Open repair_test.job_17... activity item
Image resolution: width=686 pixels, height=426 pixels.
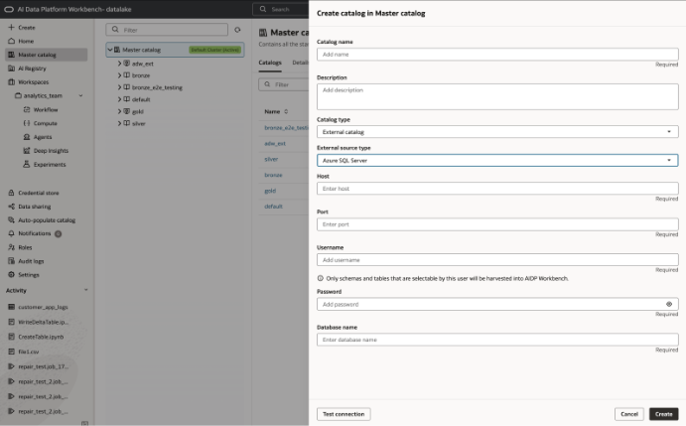(43, 366)
